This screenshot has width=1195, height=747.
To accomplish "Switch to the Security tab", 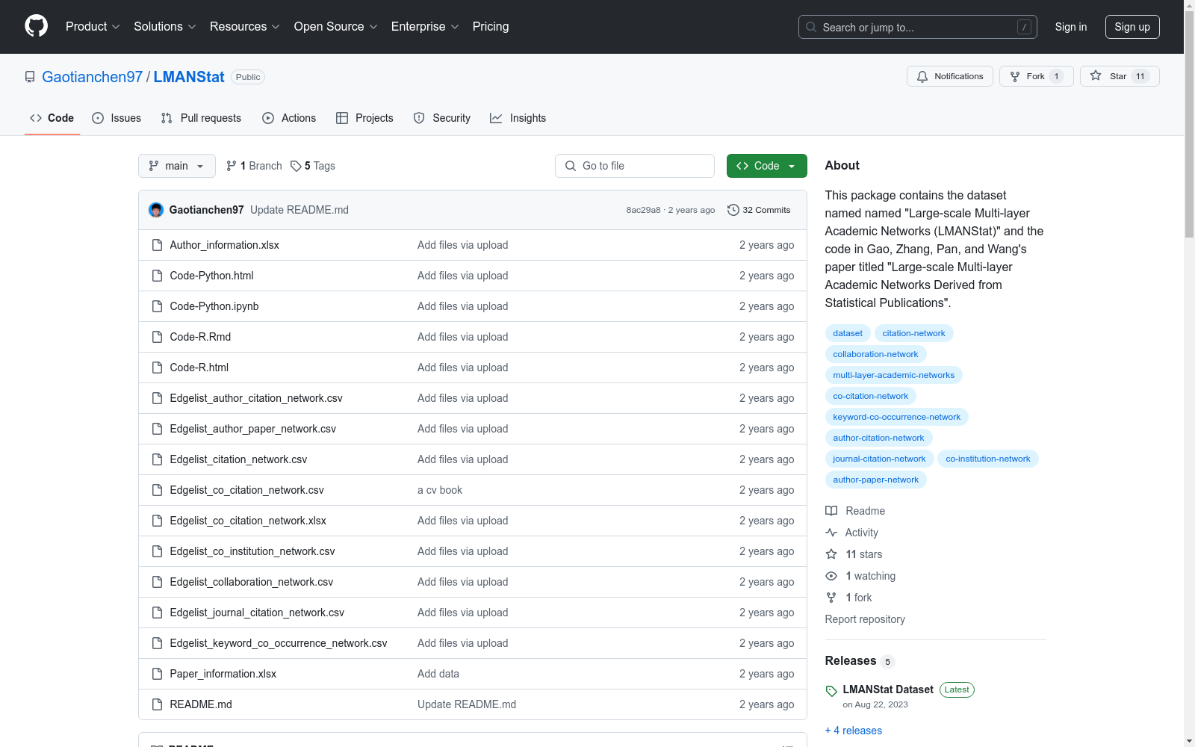I will point(442,118).
